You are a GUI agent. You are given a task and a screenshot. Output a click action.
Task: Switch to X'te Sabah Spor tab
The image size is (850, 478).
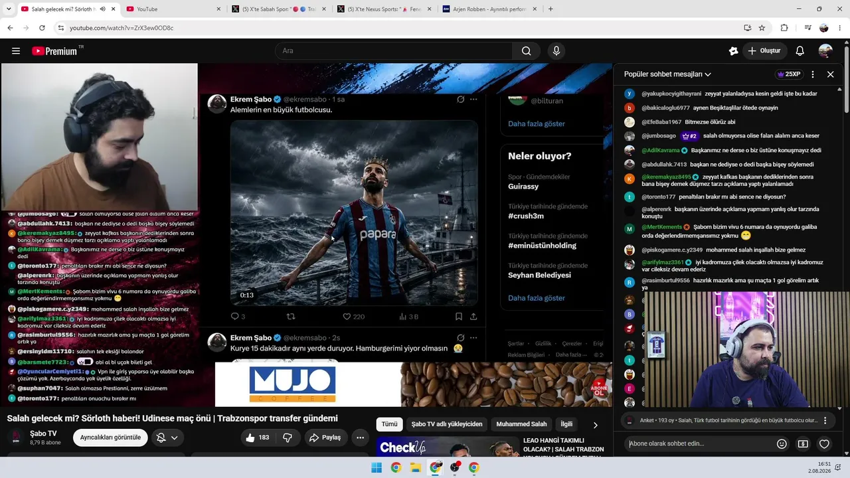click(x=279, y=9)
